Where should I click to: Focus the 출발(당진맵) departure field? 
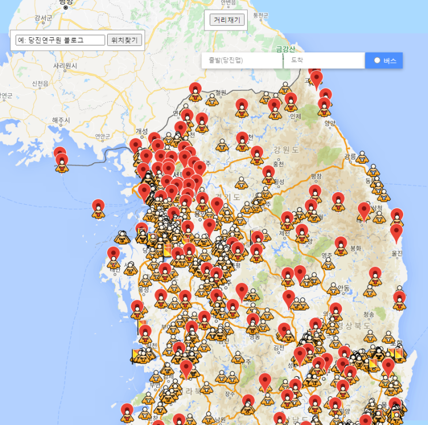point(242,60)
